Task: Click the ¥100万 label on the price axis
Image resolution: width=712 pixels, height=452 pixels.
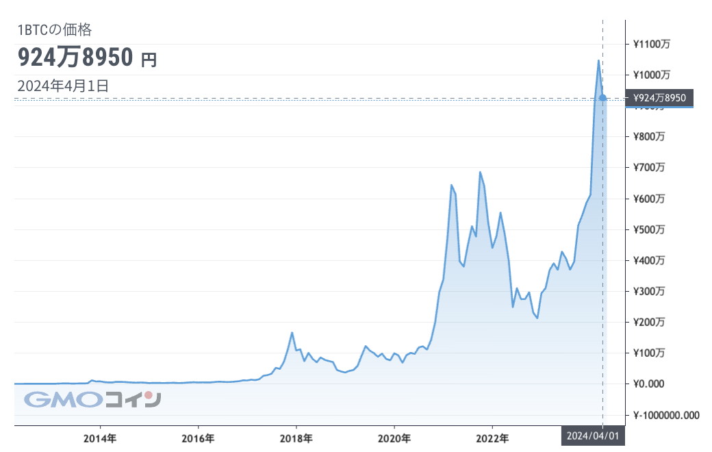Action: click(x=649, y=353)
